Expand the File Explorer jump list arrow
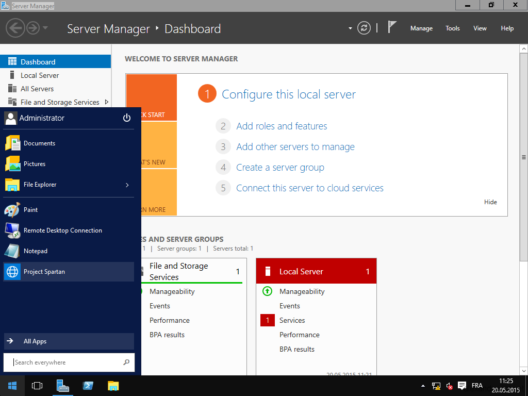This screenshot has height=396, width=528. (127, 185)
